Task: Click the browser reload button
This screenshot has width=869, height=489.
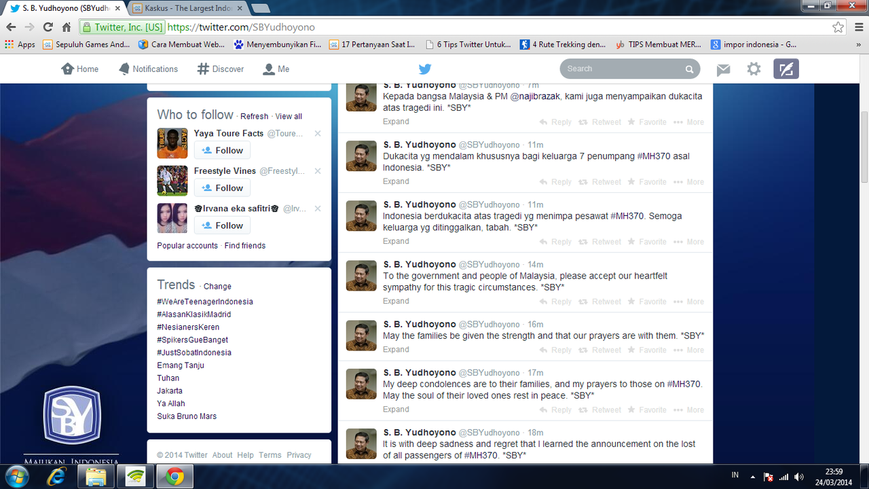Action: click(48, 27)
